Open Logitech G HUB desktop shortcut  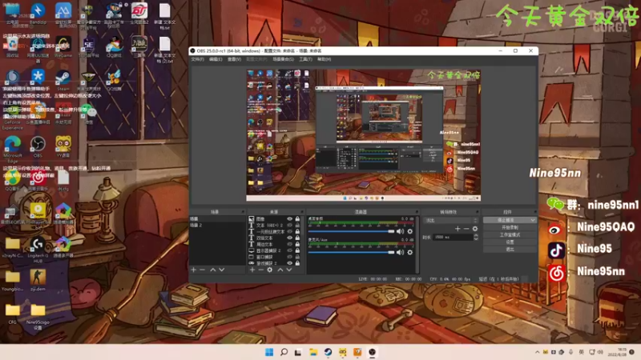point(38,250)
